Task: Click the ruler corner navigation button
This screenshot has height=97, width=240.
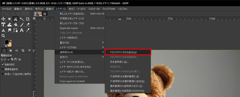Action: click(x=34, y=18)
